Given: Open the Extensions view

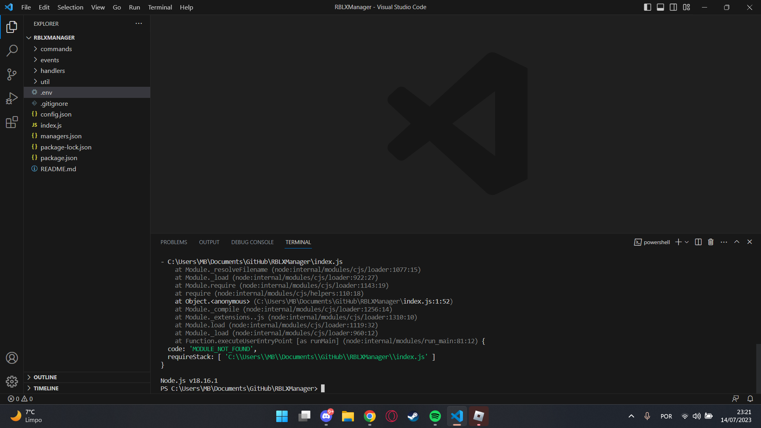Looking at the screenshot, I should pyautogui.click(x=12, y=122).
